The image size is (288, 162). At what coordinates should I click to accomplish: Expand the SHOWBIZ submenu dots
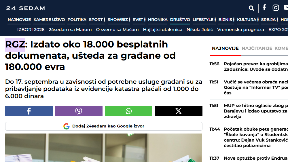130,20
